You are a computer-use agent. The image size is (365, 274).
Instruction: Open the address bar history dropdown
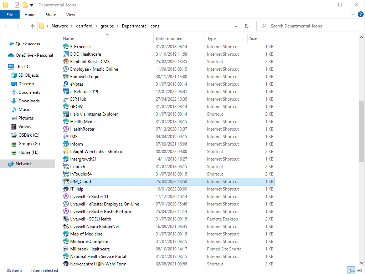(x=236, y=26)
